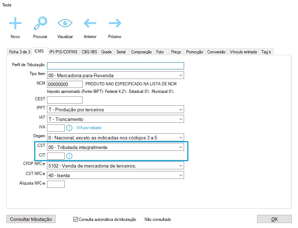Select the Composição tab
Image resolution: width=298 pixels, height=228 pixels.
141,52
